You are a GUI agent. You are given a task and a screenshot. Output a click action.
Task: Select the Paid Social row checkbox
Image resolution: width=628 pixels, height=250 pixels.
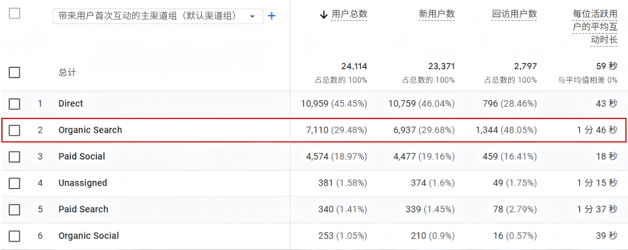[14, 157]
